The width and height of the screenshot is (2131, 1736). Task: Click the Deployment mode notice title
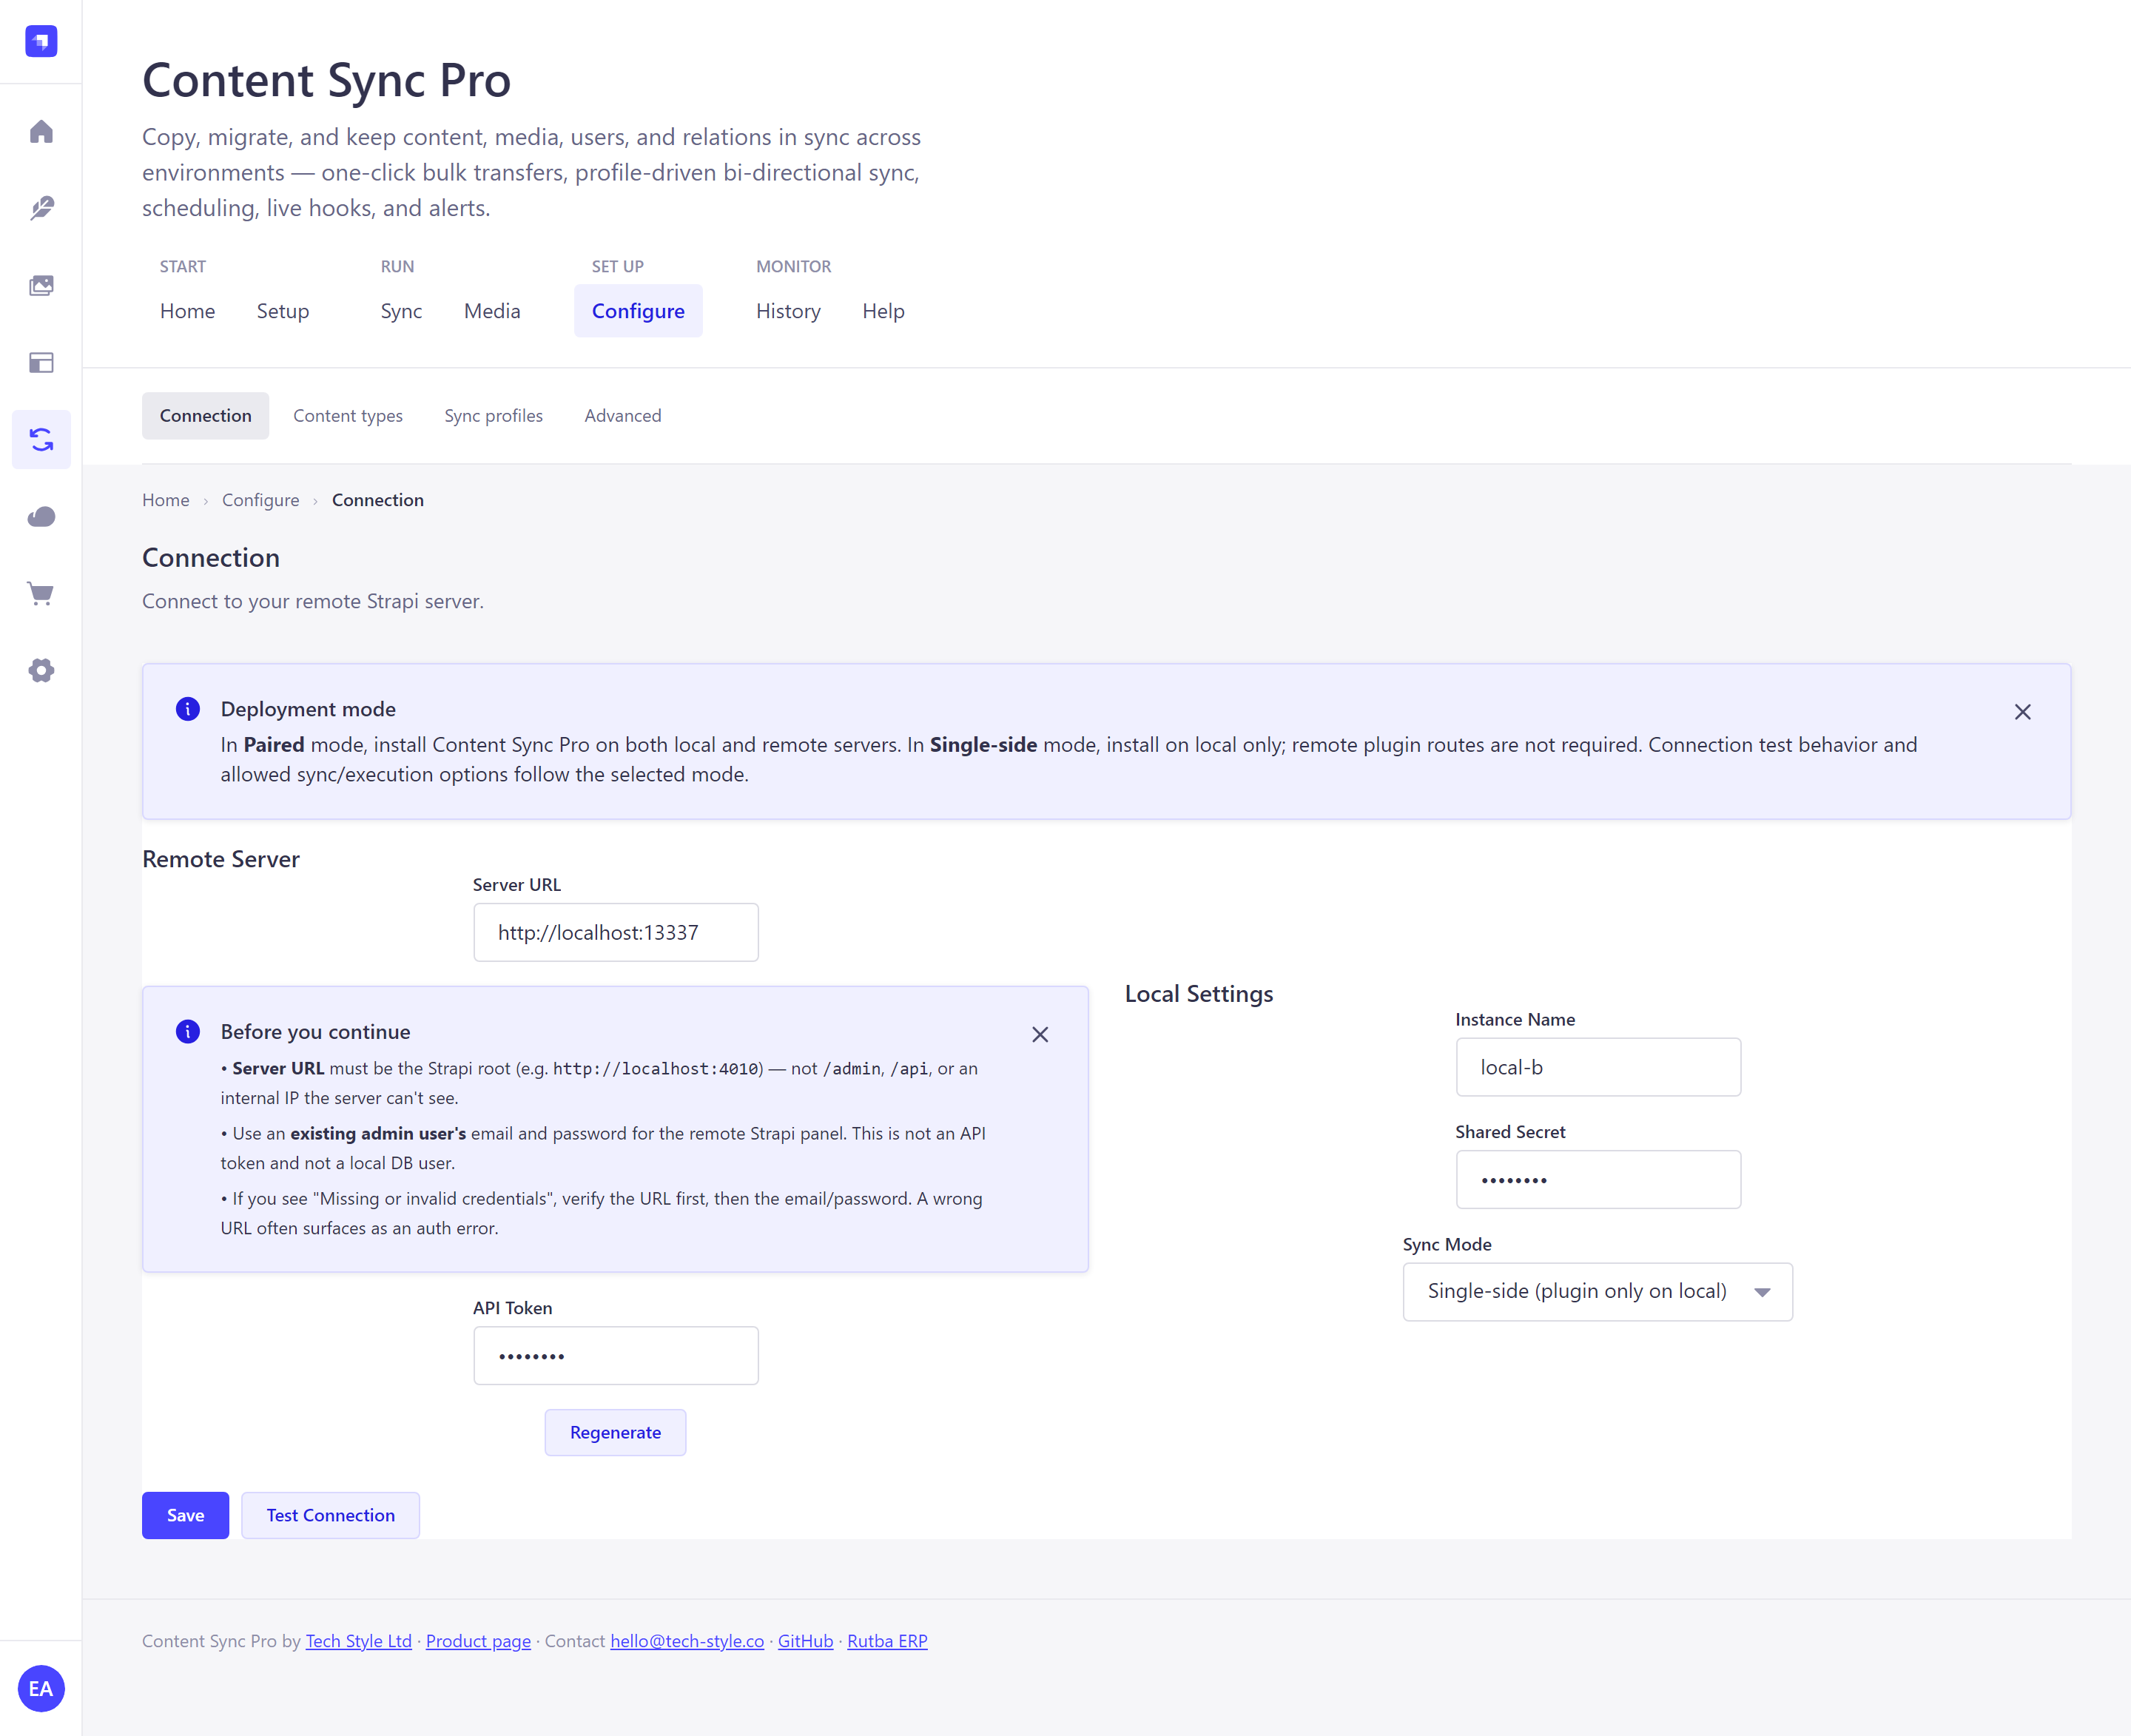308,709
